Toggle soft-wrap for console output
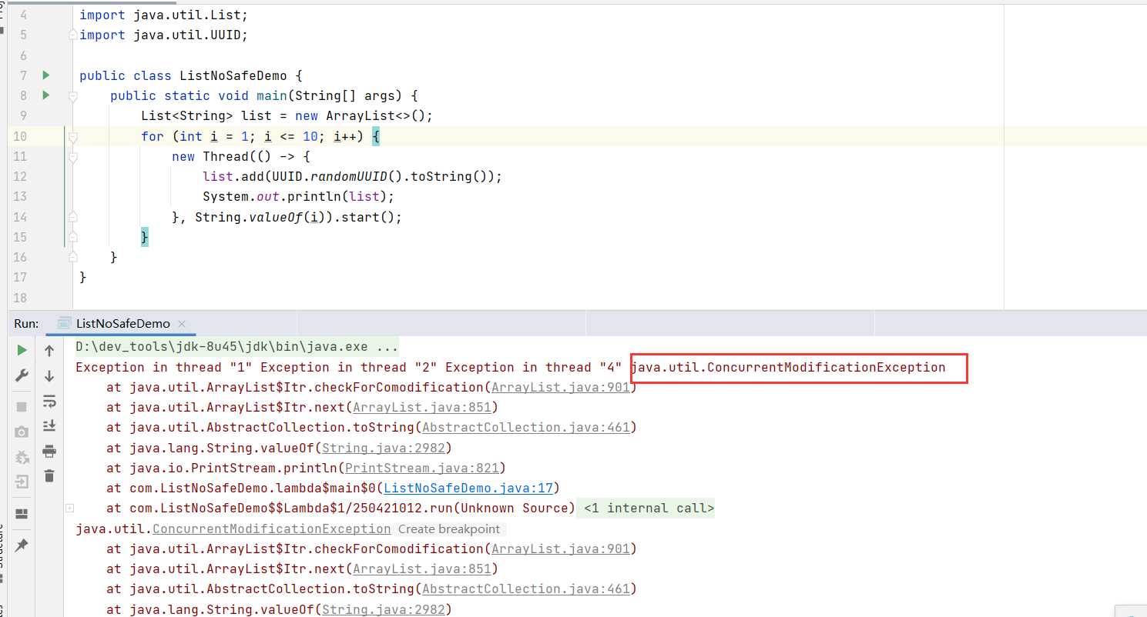 tap(49, 401)
